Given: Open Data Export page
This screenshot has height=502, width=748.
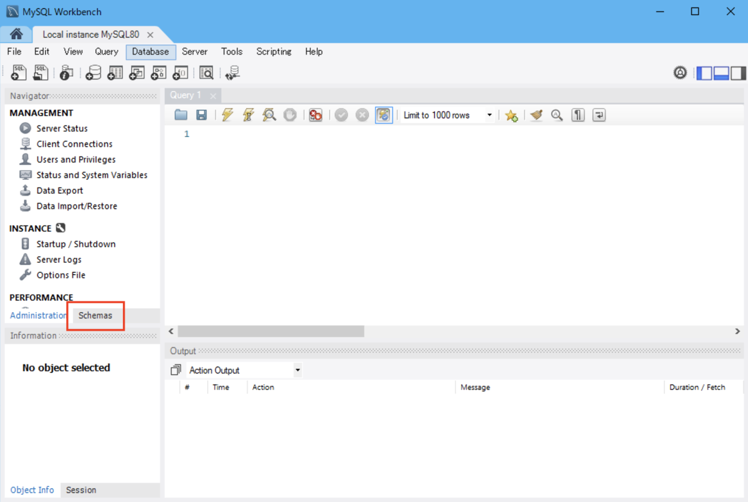Looking at the screenshot, I should coord(51,191).
